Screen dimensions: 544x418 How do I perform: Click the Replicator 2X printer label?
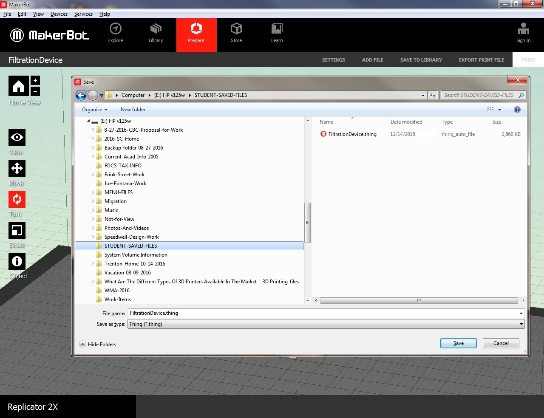click(33, 407)
